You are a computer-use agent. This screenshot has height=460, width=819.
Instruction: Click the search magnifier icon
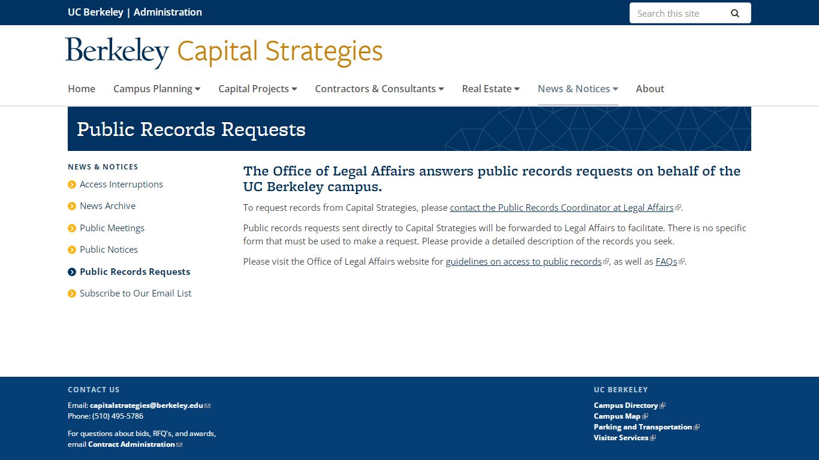734,13
